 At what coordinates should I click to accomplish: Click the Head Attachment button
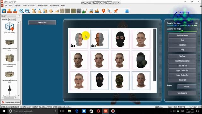[x=182, y=35]
